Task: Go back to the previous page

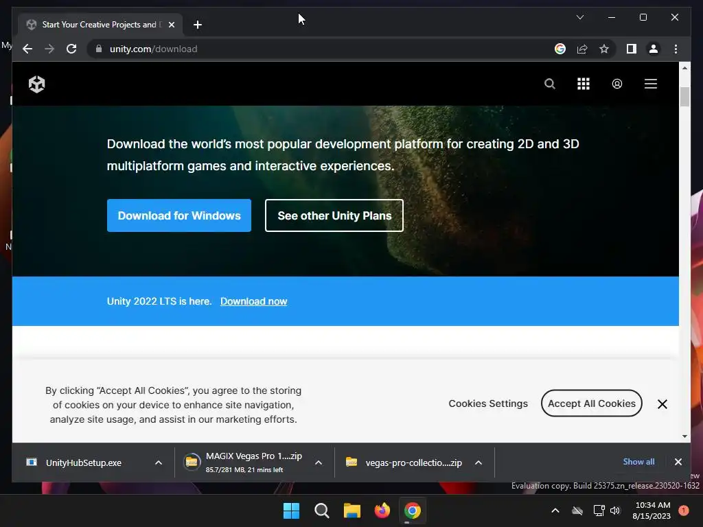Action: [27, 49]
